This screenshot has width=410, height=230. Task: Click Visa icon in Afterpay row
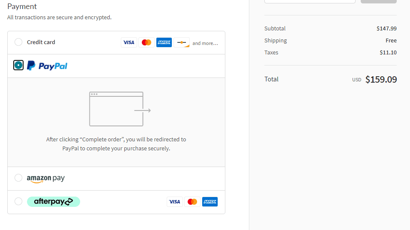click(174, 202)
